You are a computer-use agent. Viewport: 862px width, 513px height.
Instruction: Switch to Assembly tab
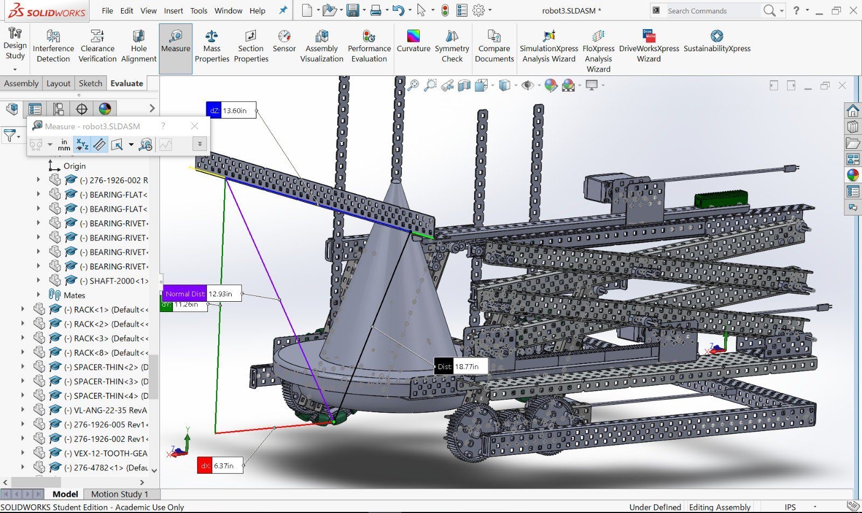21,83
